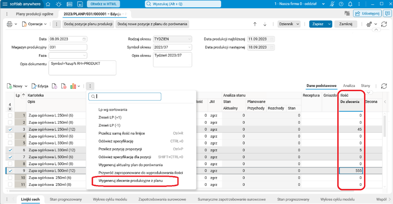This screenshot has width=393, height=204.
Task: Open the Dziennik dropdown
Action: [289, 24]
